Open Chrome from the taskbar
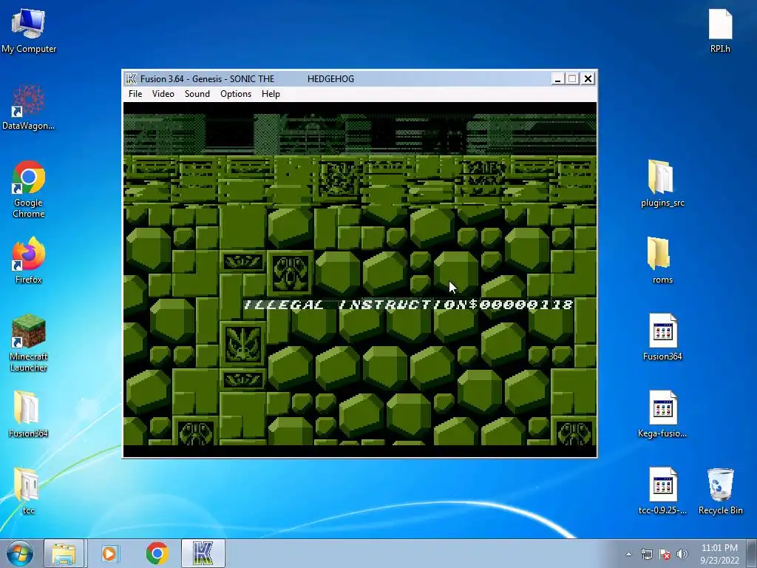This screenshot has height=568, width=757. (157, 553)
